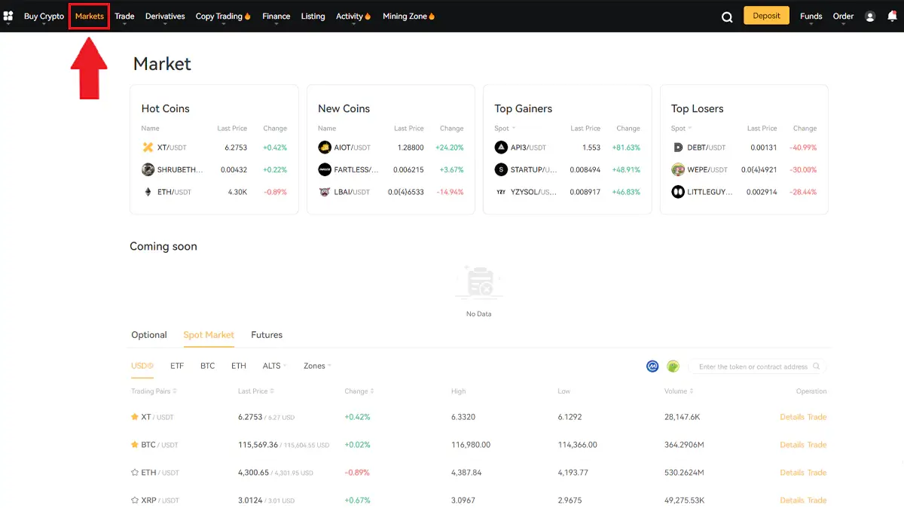Open the AIOT/USDT pair in New Coins
The height and width of the screenshot is (508, 904).
point(353,148)
